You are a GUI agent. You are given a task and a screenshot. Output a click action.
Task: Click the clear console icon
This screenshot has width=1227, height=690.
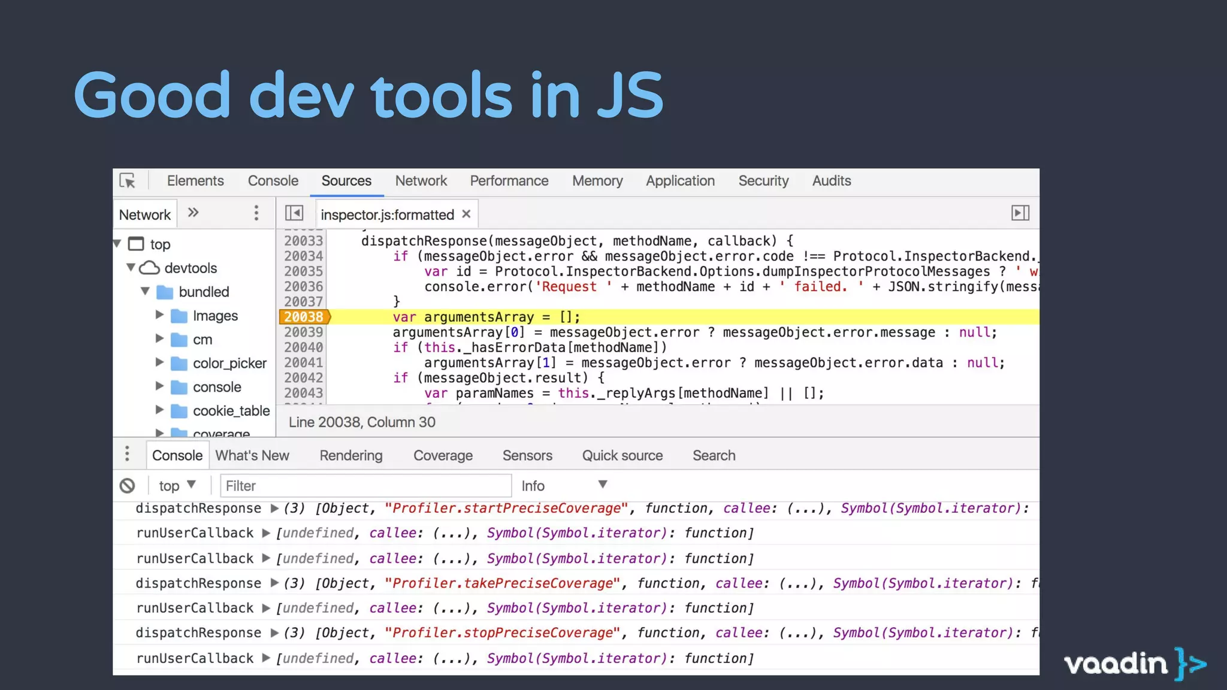pyautogui.click(x=127, y=486)
